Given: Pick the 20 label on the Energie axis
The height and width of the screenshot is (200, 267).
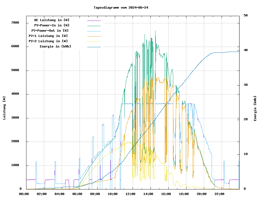Looking at the screenshot, I should [x=246, y=119].
